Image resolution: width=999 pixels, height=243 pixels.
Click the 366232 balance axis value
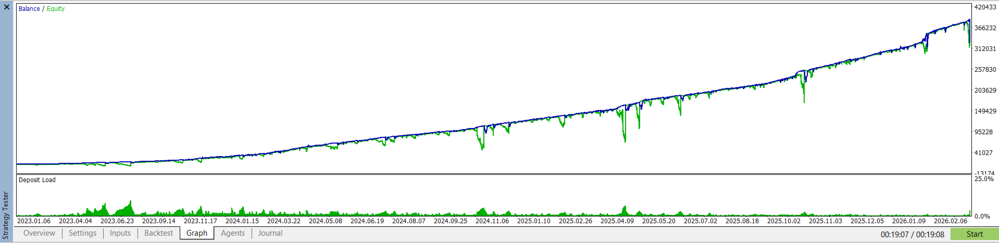[985, 28]
